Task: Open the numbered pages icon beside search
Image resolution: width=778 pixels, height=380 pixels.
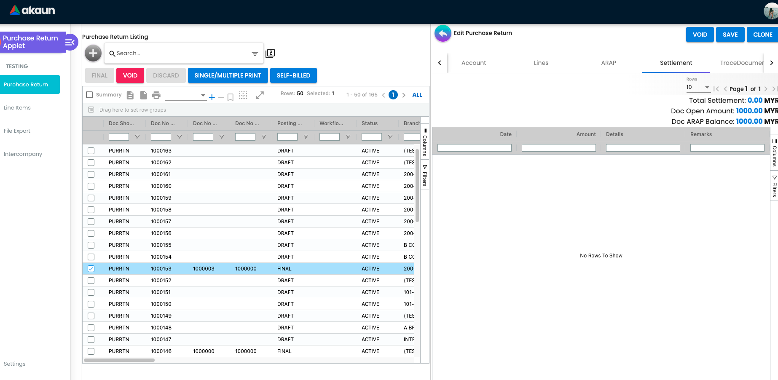Action: 270,53
